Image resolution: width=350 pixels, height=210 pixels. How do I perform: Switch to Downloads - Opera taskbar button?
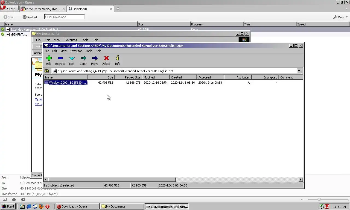pyautogui.click(x=78, y=206)
